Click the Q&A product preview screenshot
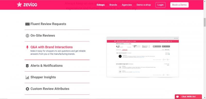The height and width of the screenshot is (99, 206). coord(143,57)
